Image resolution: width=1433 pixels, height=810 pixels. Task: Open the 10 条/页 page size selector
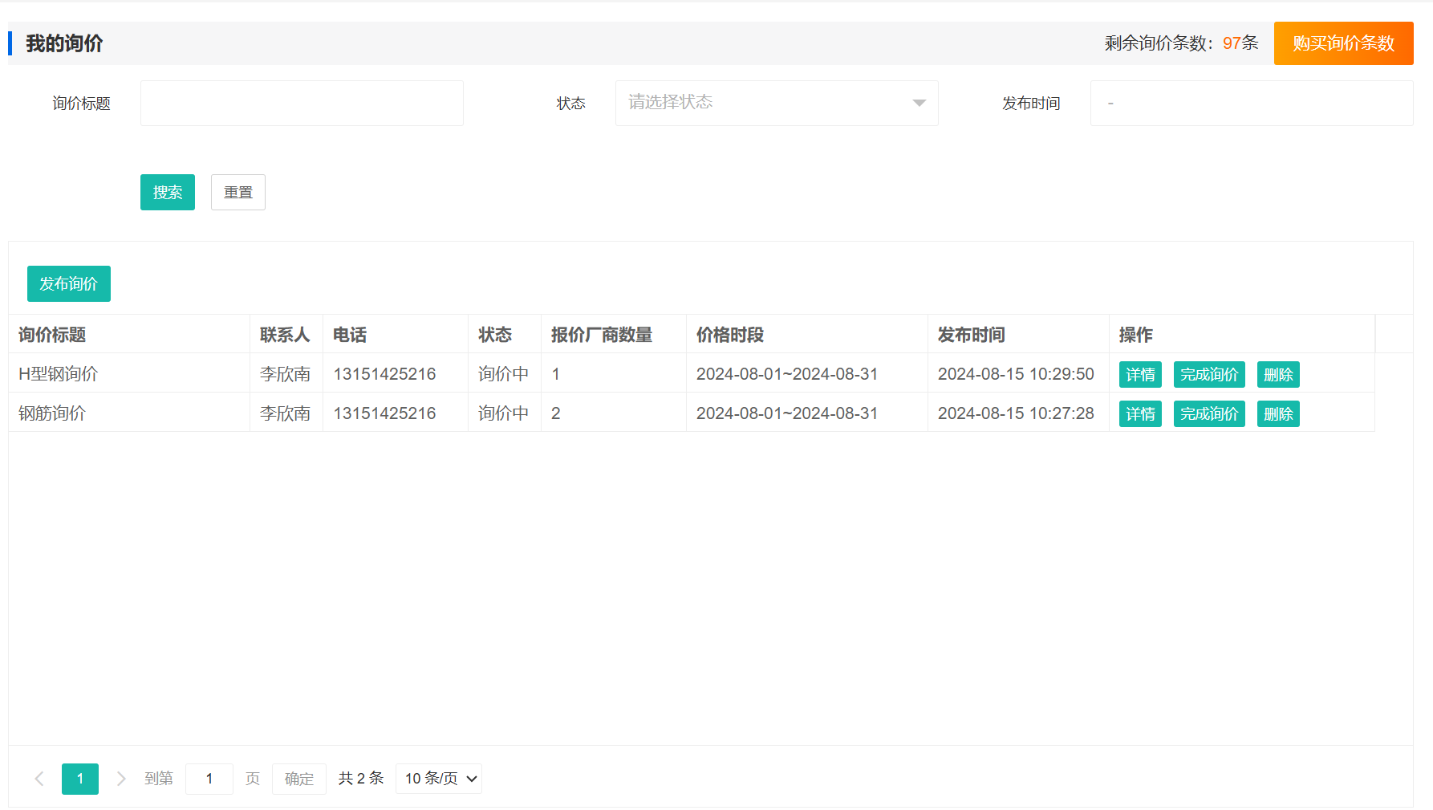(439, 779)
